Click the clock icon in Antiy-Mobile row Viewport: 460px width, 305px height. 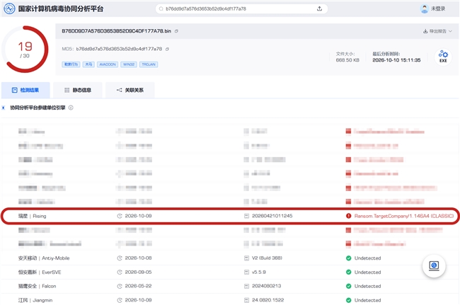tap(120, 258)
